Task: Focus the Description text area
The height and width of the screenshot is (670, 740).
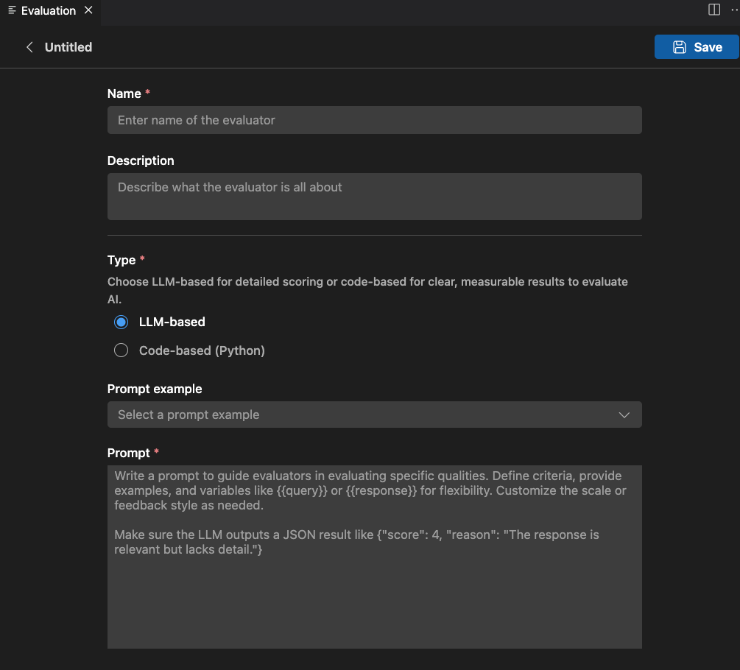Action: point(374,197)
